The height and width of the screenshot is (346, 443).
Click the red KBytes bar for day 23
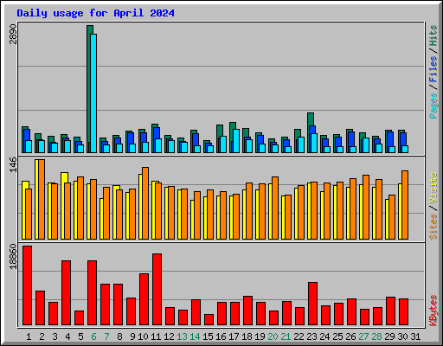pos(312,304)
